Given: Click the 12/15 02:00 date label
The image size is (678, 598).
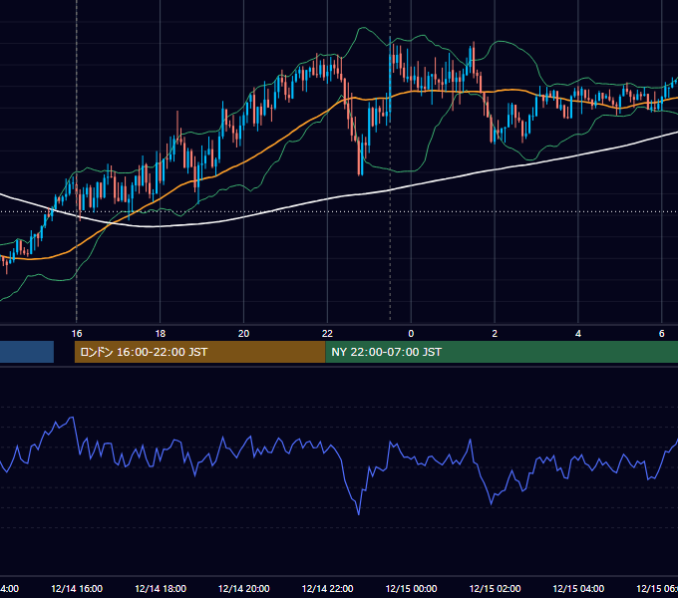Looking at the screenshot, I should [495, 588].
